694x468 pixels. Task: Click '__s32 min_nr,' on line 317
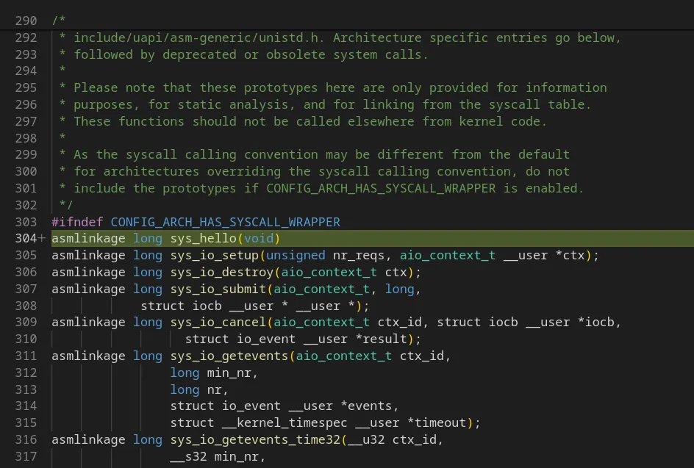(218, 456)
